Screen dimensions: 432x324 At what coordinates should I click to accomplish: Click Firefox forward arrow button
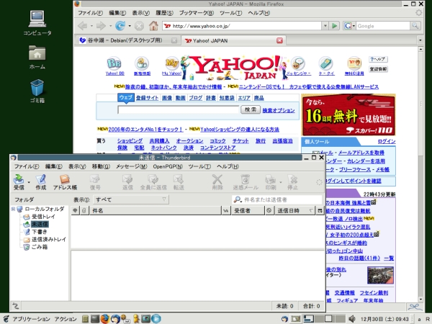[101, 26]
